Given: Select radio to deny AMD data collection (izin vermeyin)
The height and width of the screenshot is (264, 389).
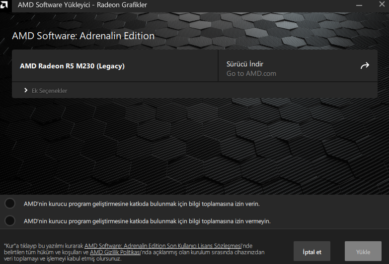Looking at the screenshot, I should point(10,221).
